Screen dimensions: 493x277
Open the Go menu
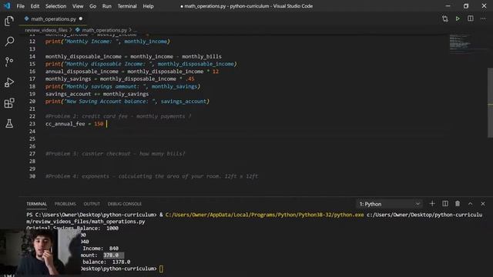pyautogui.click(x=92, y=6)
